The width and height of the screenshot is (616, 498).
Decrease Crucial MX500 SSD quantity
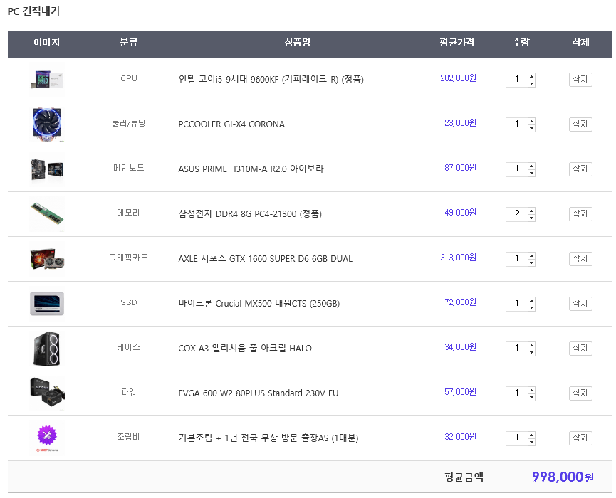[x=531, y=307]
